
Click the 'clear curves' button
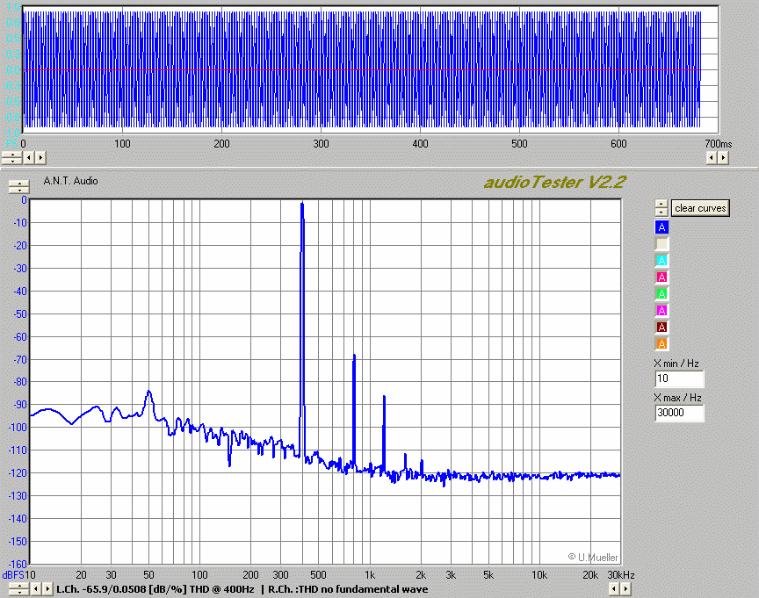700,208
